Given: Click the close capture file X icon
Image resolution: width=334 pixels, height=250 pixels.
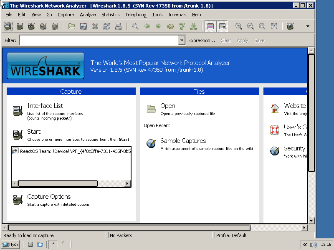Looking at the screenshot, I should click(95, 26).
